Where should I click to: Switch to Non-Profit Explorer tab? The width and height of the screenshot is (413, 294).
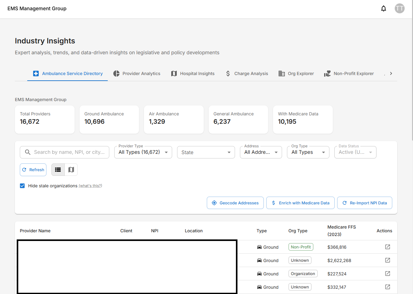(x=349, y=73)
